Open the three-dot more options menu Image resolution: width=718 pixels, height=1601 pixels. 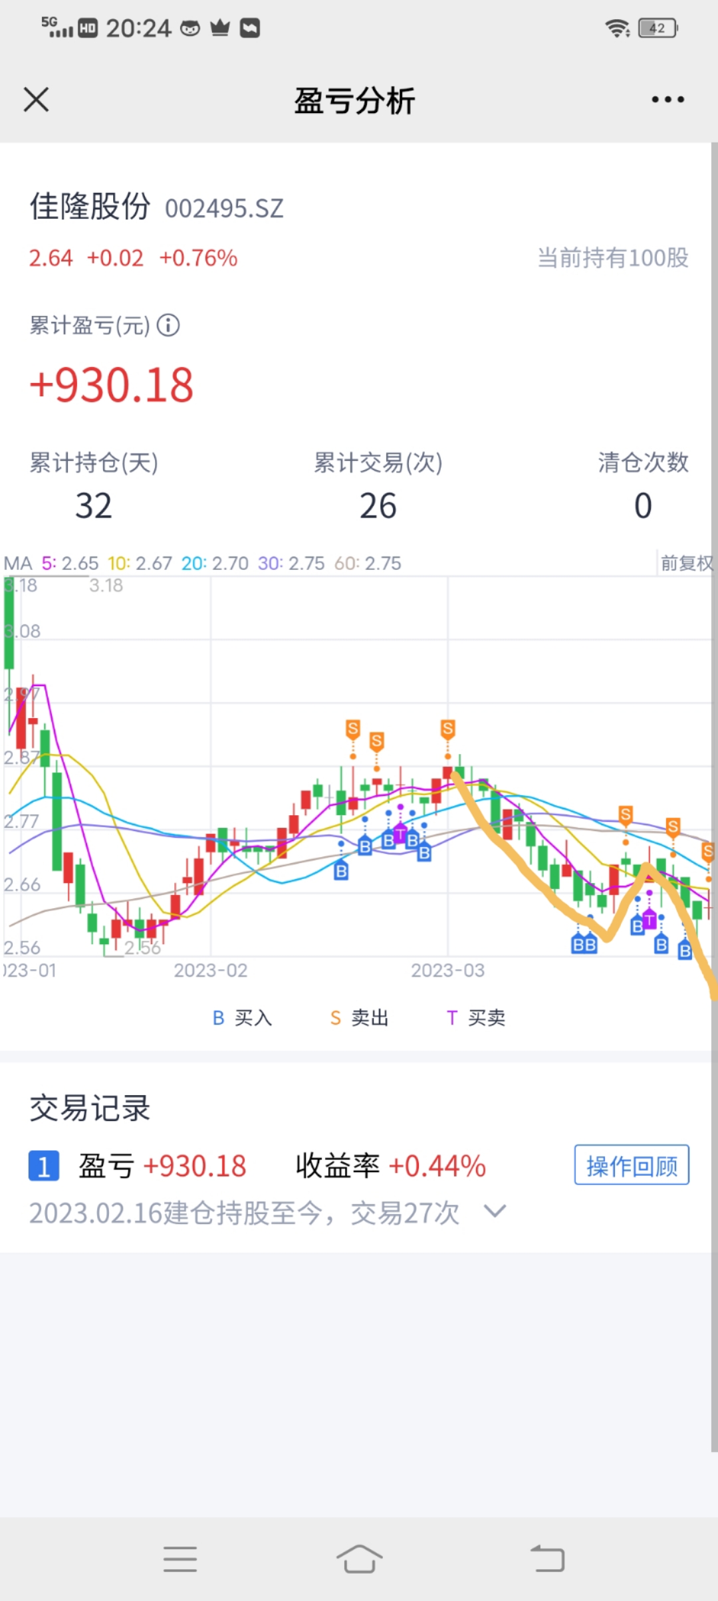pos(667,100)
